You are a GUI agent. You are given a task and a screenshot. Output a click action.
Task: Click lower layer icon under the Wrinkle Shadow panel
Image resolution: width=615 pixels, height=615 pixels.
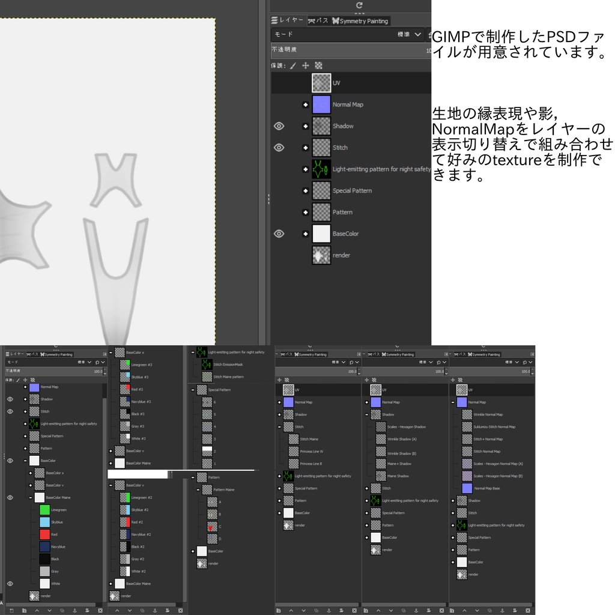[390, 610]
